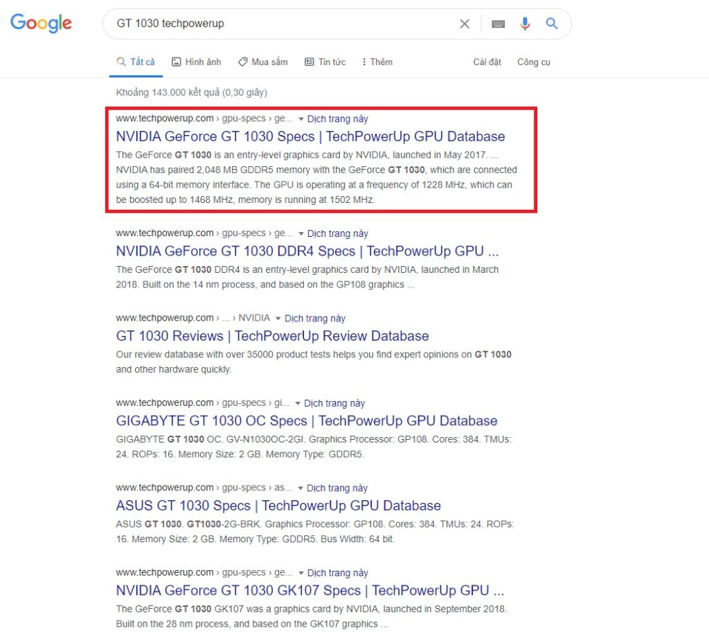Open Công cụ tools
Viewport: 709px width, 640px height.
pos(534,62)
